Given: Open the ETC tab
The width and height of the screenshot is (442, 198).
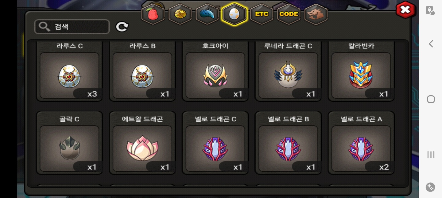Looking at the screenshot, I should coord(262,14).
